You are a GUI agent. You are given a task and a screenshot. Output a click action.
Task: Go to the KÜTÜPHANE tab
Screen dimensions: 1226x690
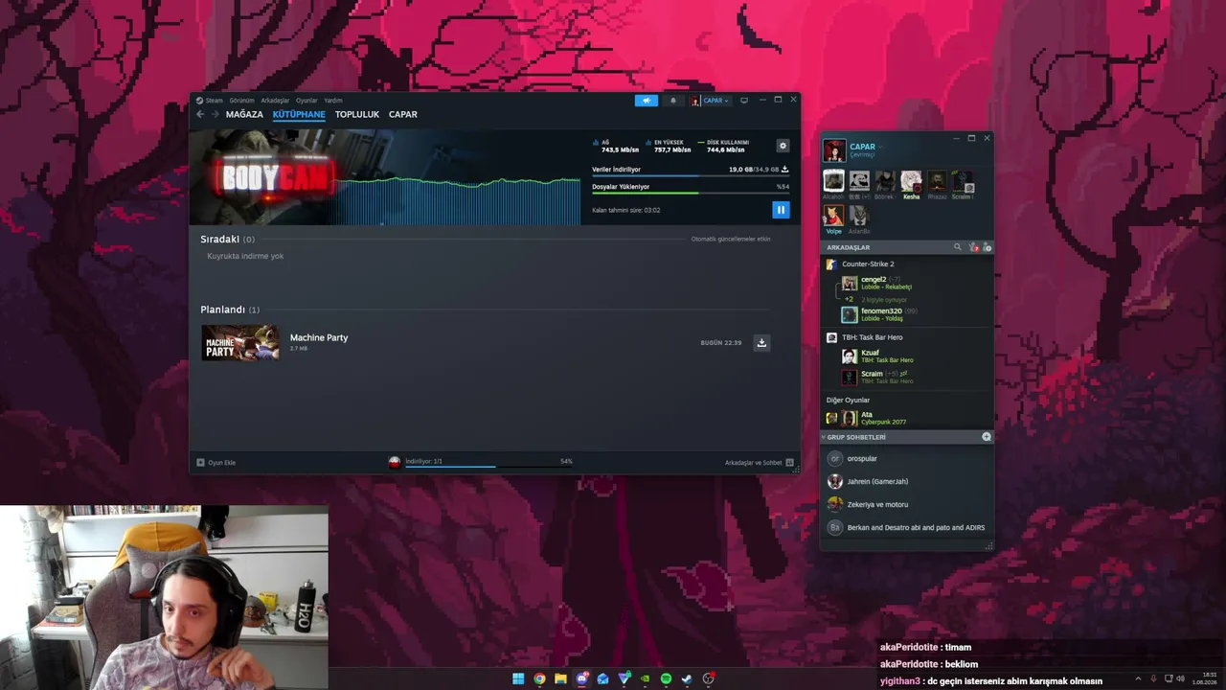pyautogui.click(x=299, y=114)
